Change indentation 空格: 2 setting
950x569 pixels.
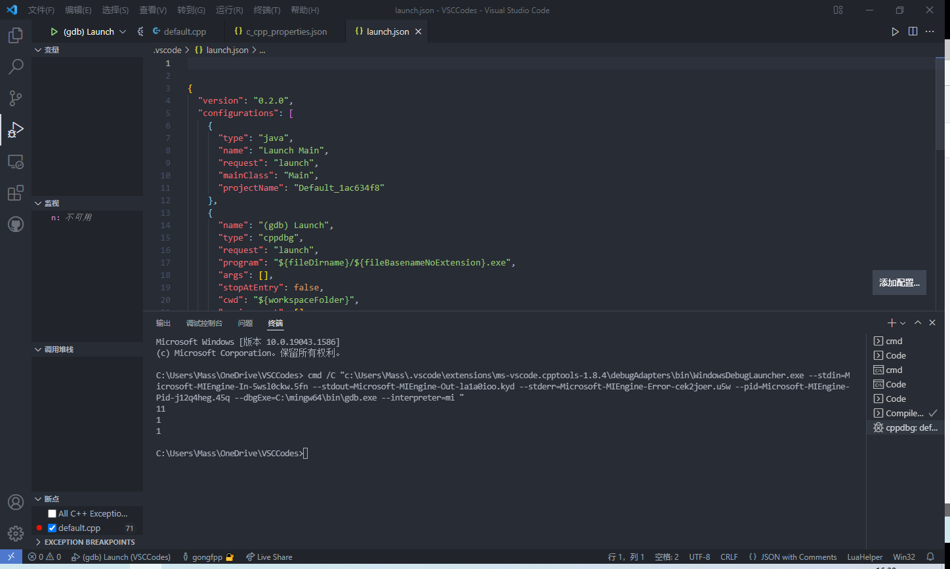click(667, 557)
